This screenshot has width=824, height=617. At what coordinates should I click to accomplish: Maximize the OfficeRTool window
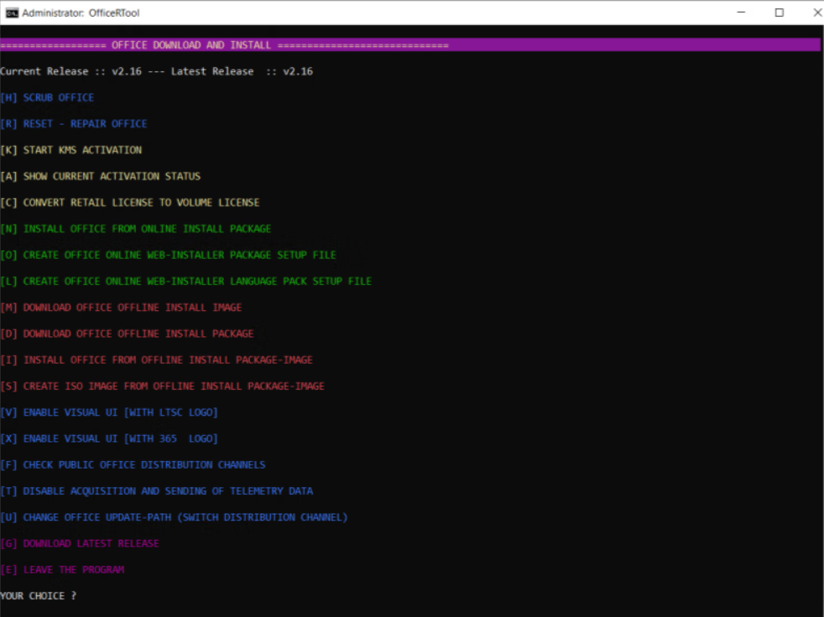(780, 13)
